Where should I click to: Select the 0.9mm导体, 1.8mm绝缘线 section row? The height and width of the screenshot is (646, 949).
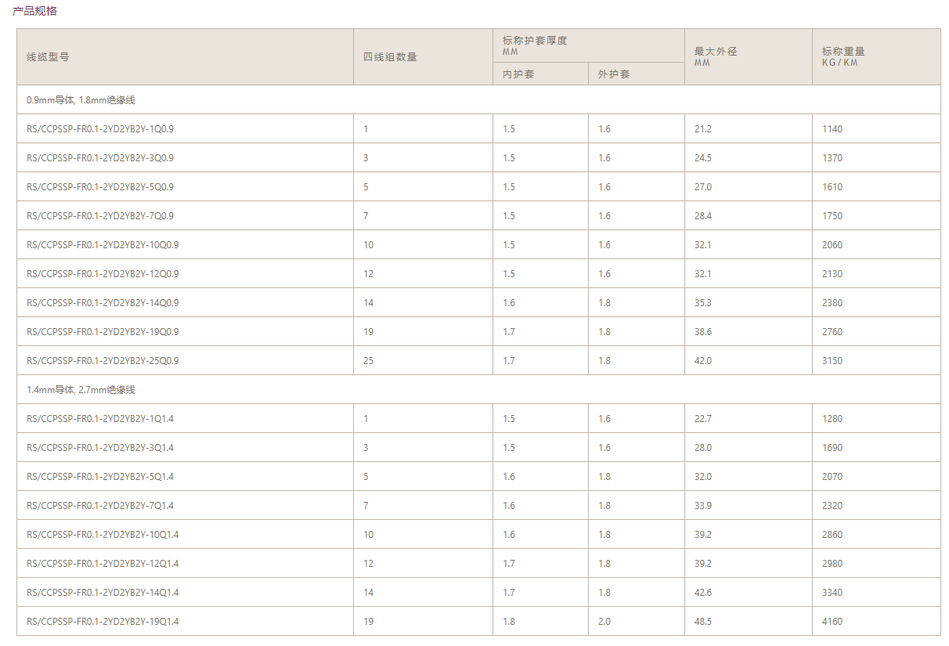click(81, 100)
